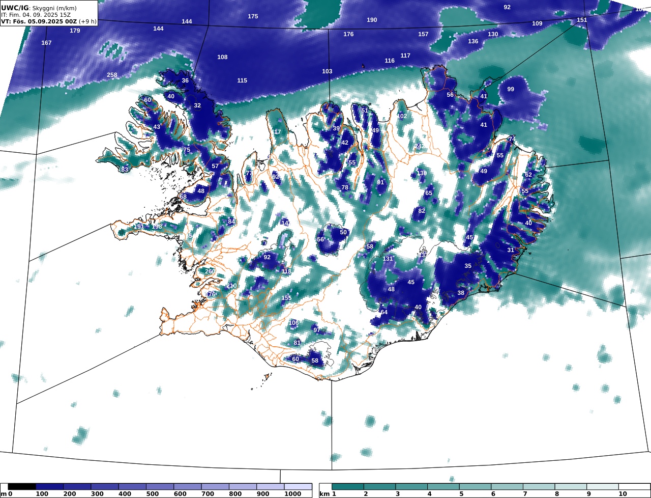This screenshot has width=651, height=498.
Task: Click the visibility value '62' on the east coast
Action: (x=528, y=175)
